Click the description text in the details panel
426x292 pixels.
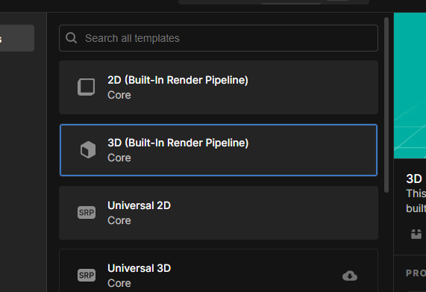click(x=416, y=201)
